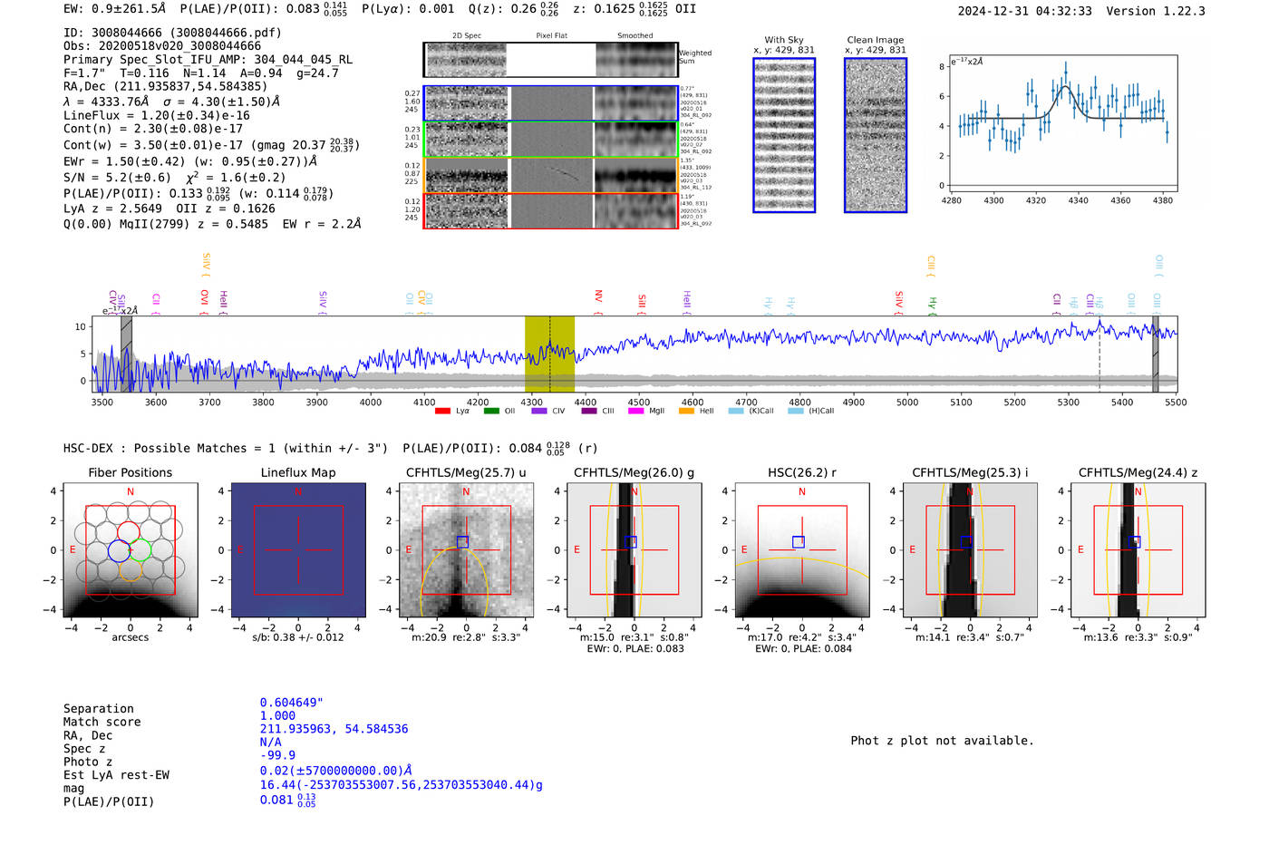Click the Weighted Sum 2D spectrum row
The height and width of the screenshot is (864, 1269).
(551, 60)
